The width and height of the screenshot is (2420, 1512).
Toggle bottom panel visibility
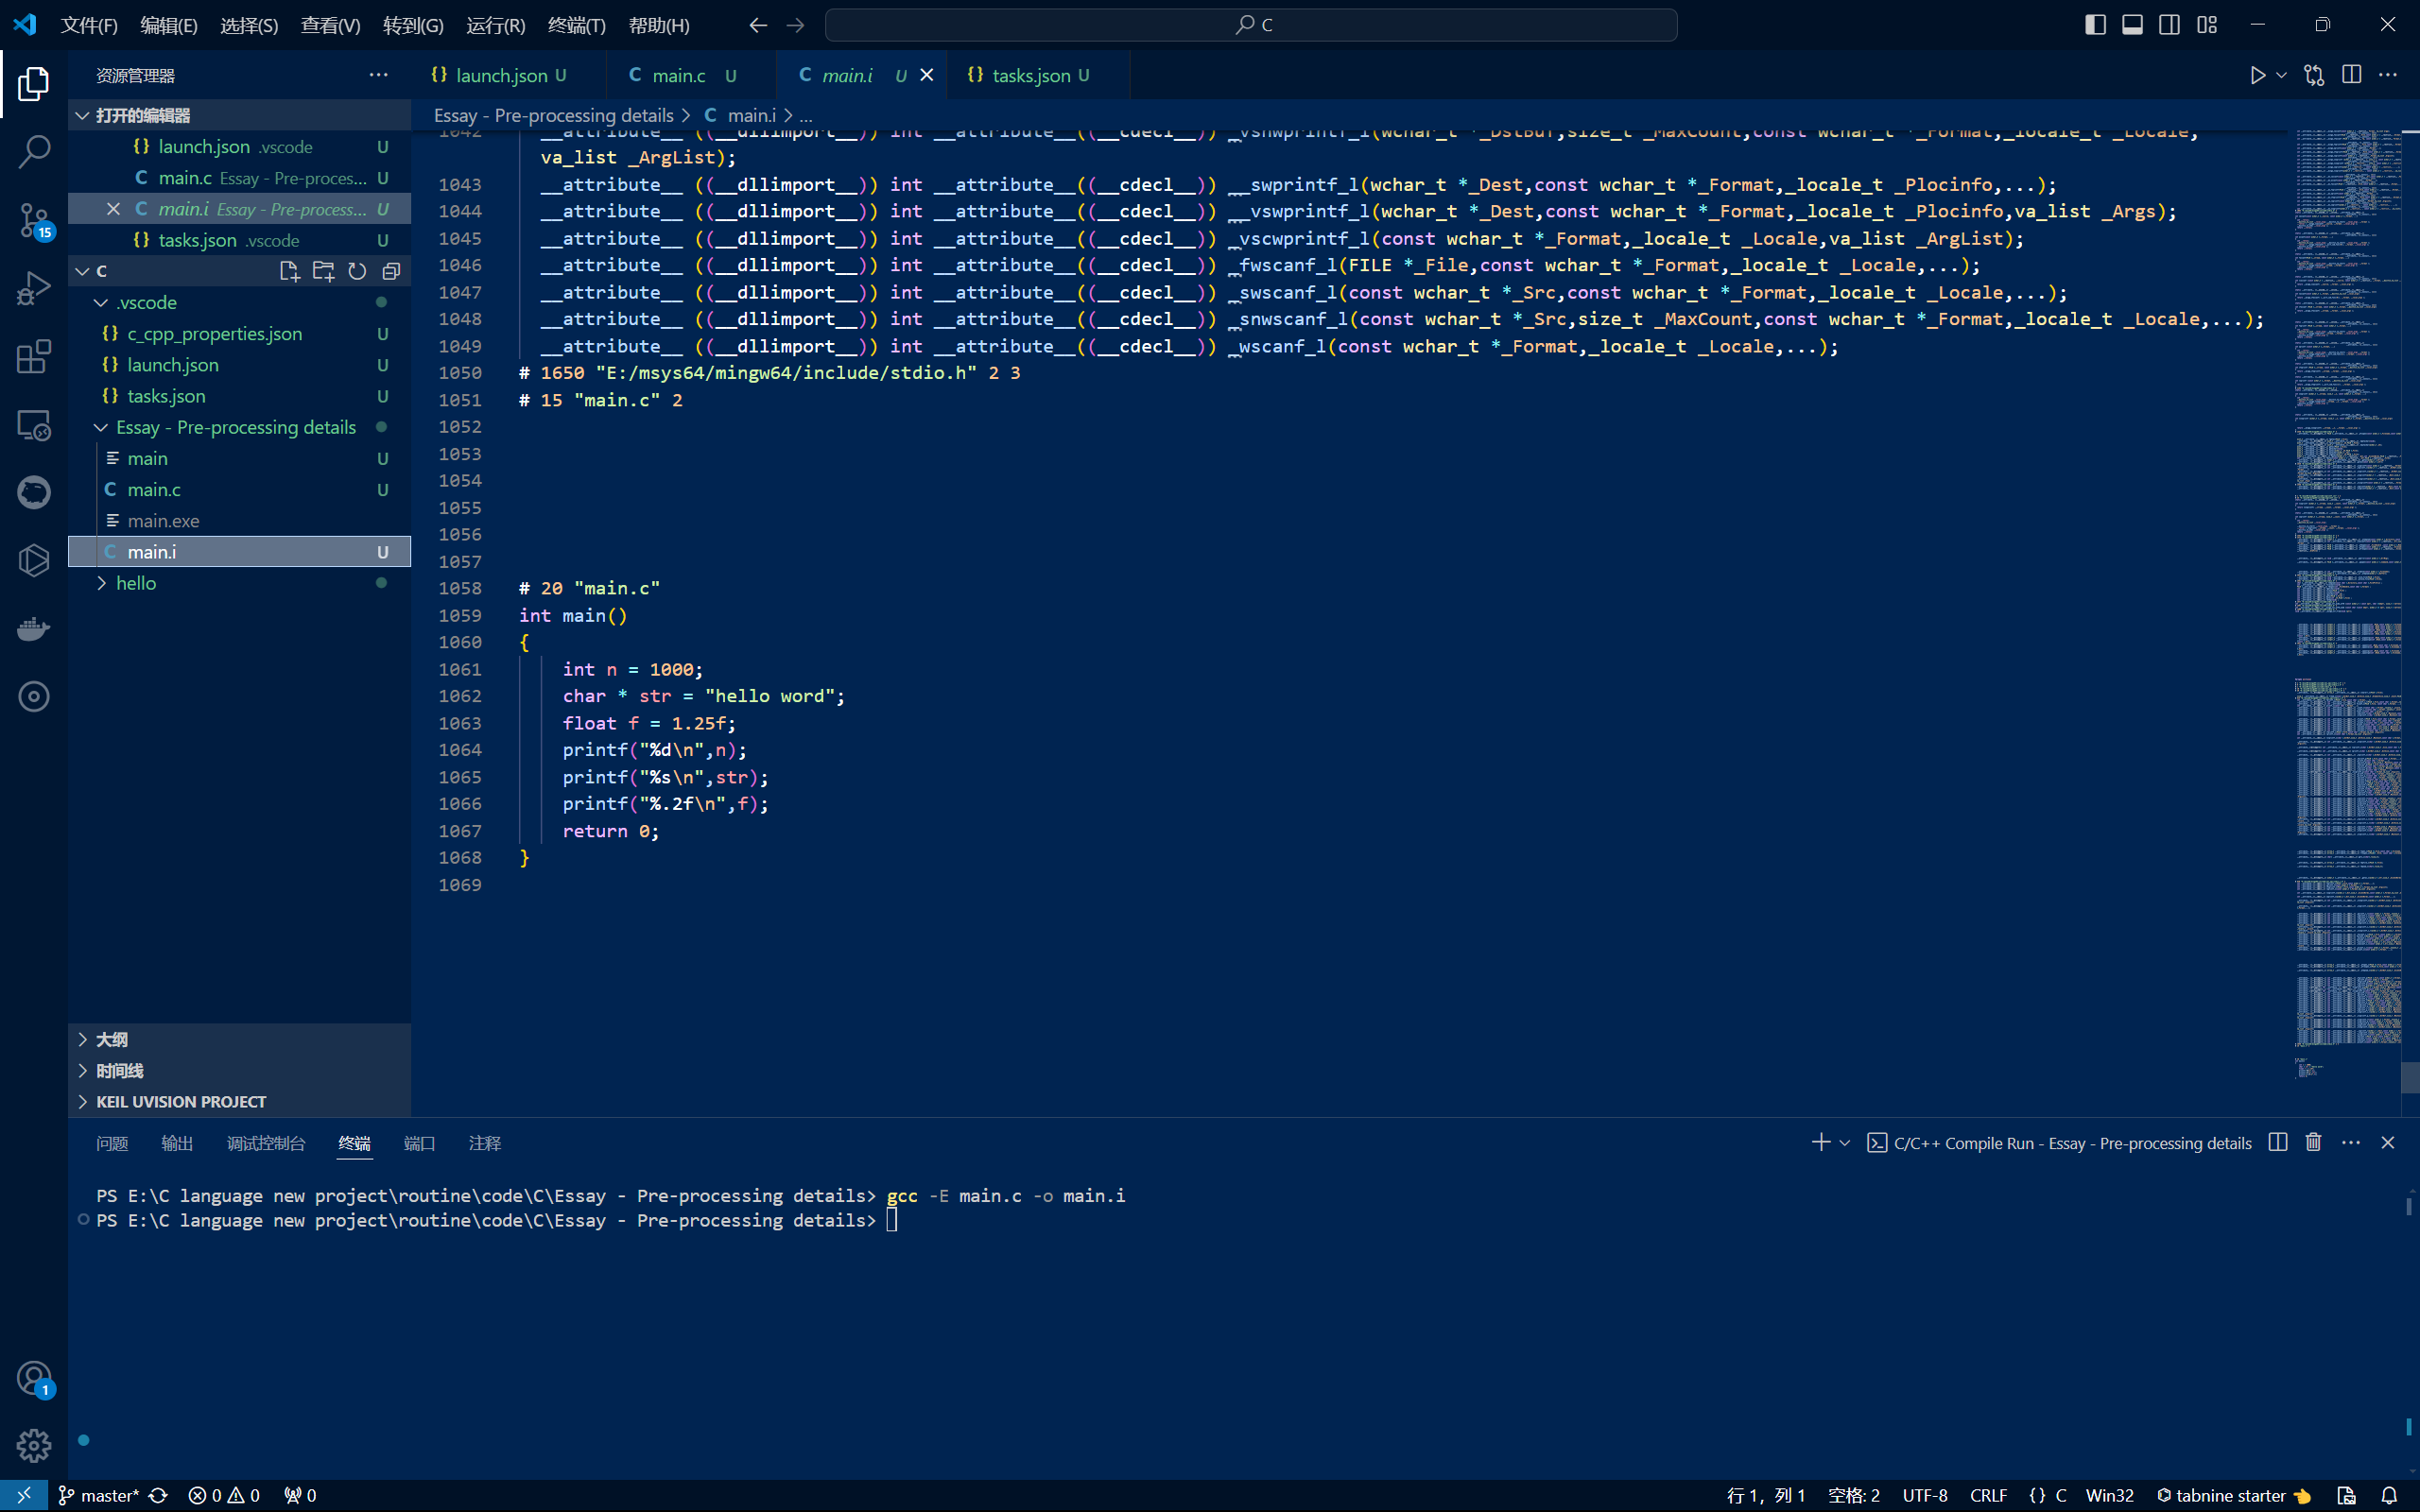coord(2132,25)
